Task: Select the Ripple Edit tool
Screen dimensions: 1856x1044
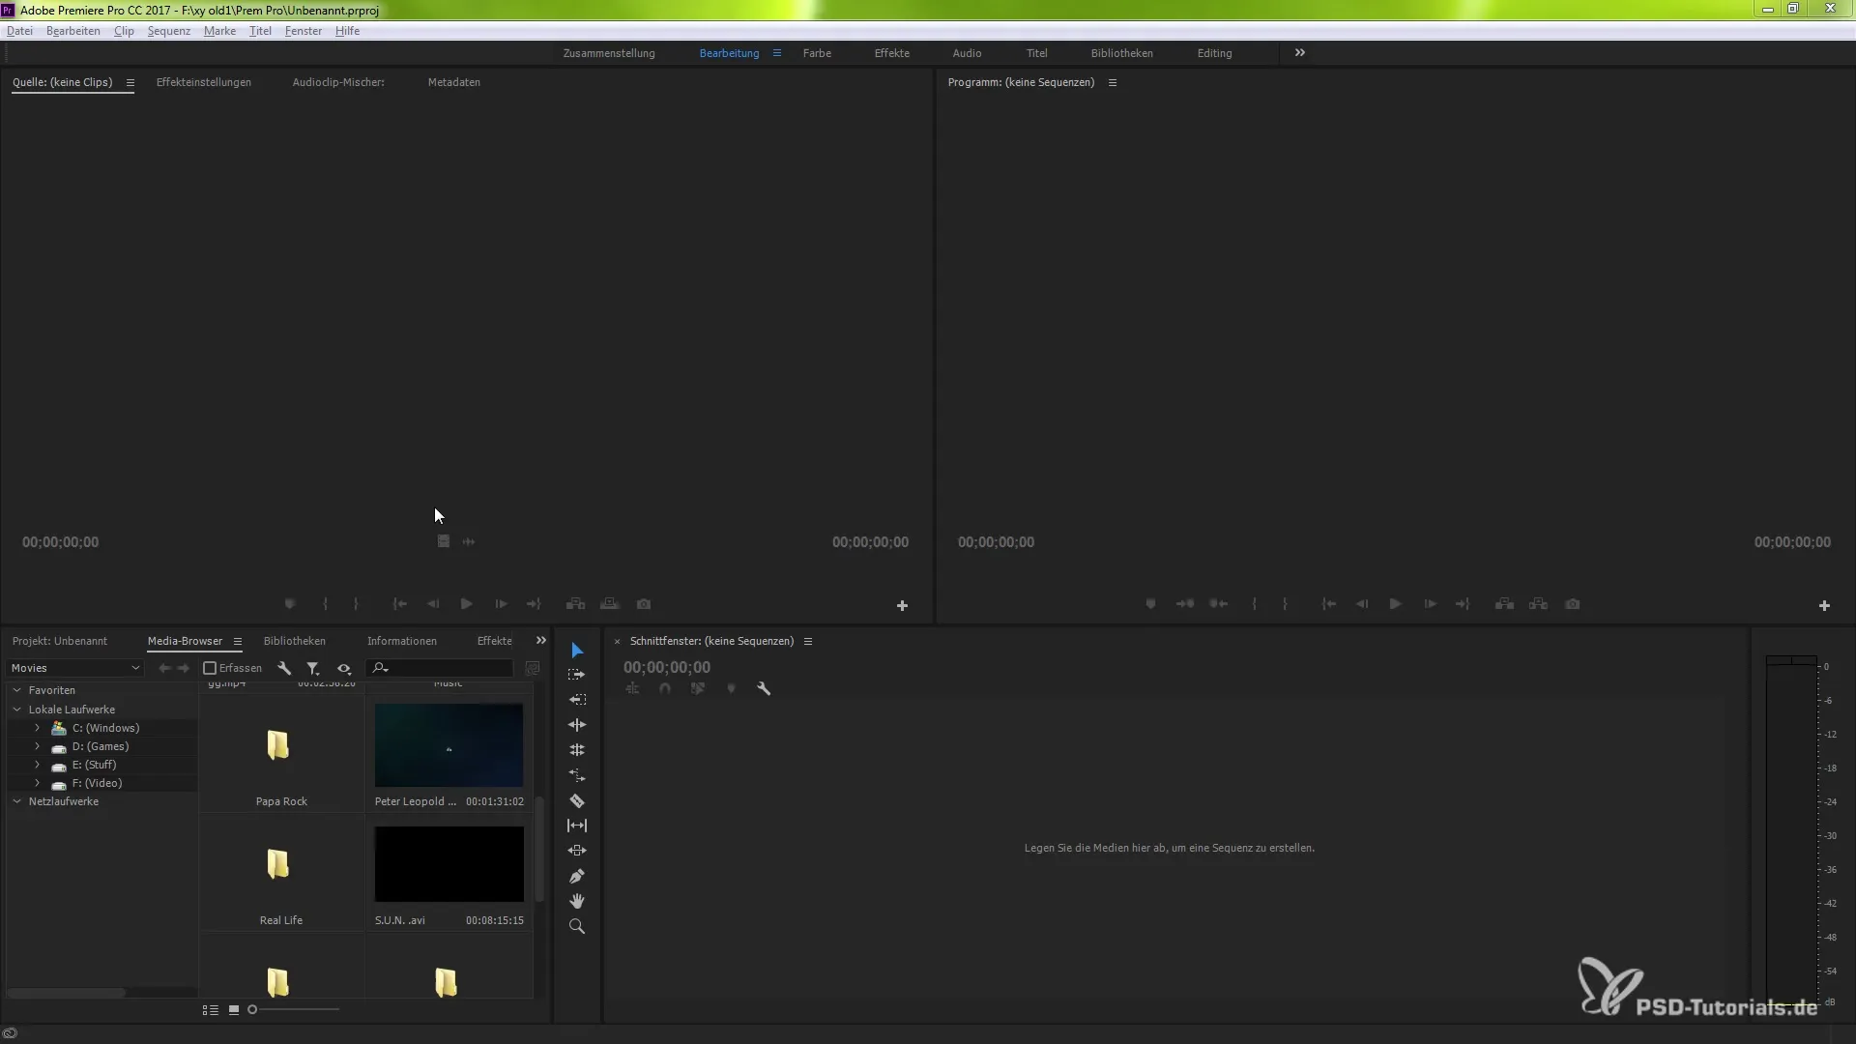Action: pyautogui.click(x=577, y=725)
